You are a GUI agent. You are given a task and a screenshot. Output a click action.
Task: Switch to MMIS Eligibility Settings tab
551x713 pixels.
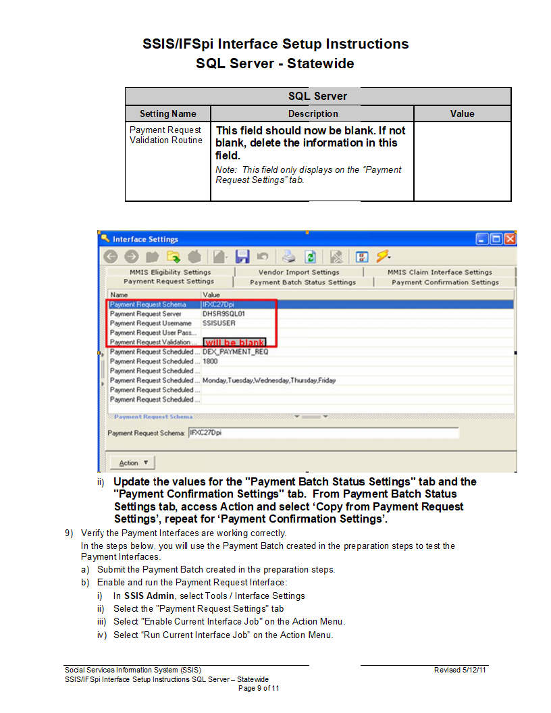(x=170, y=272)
